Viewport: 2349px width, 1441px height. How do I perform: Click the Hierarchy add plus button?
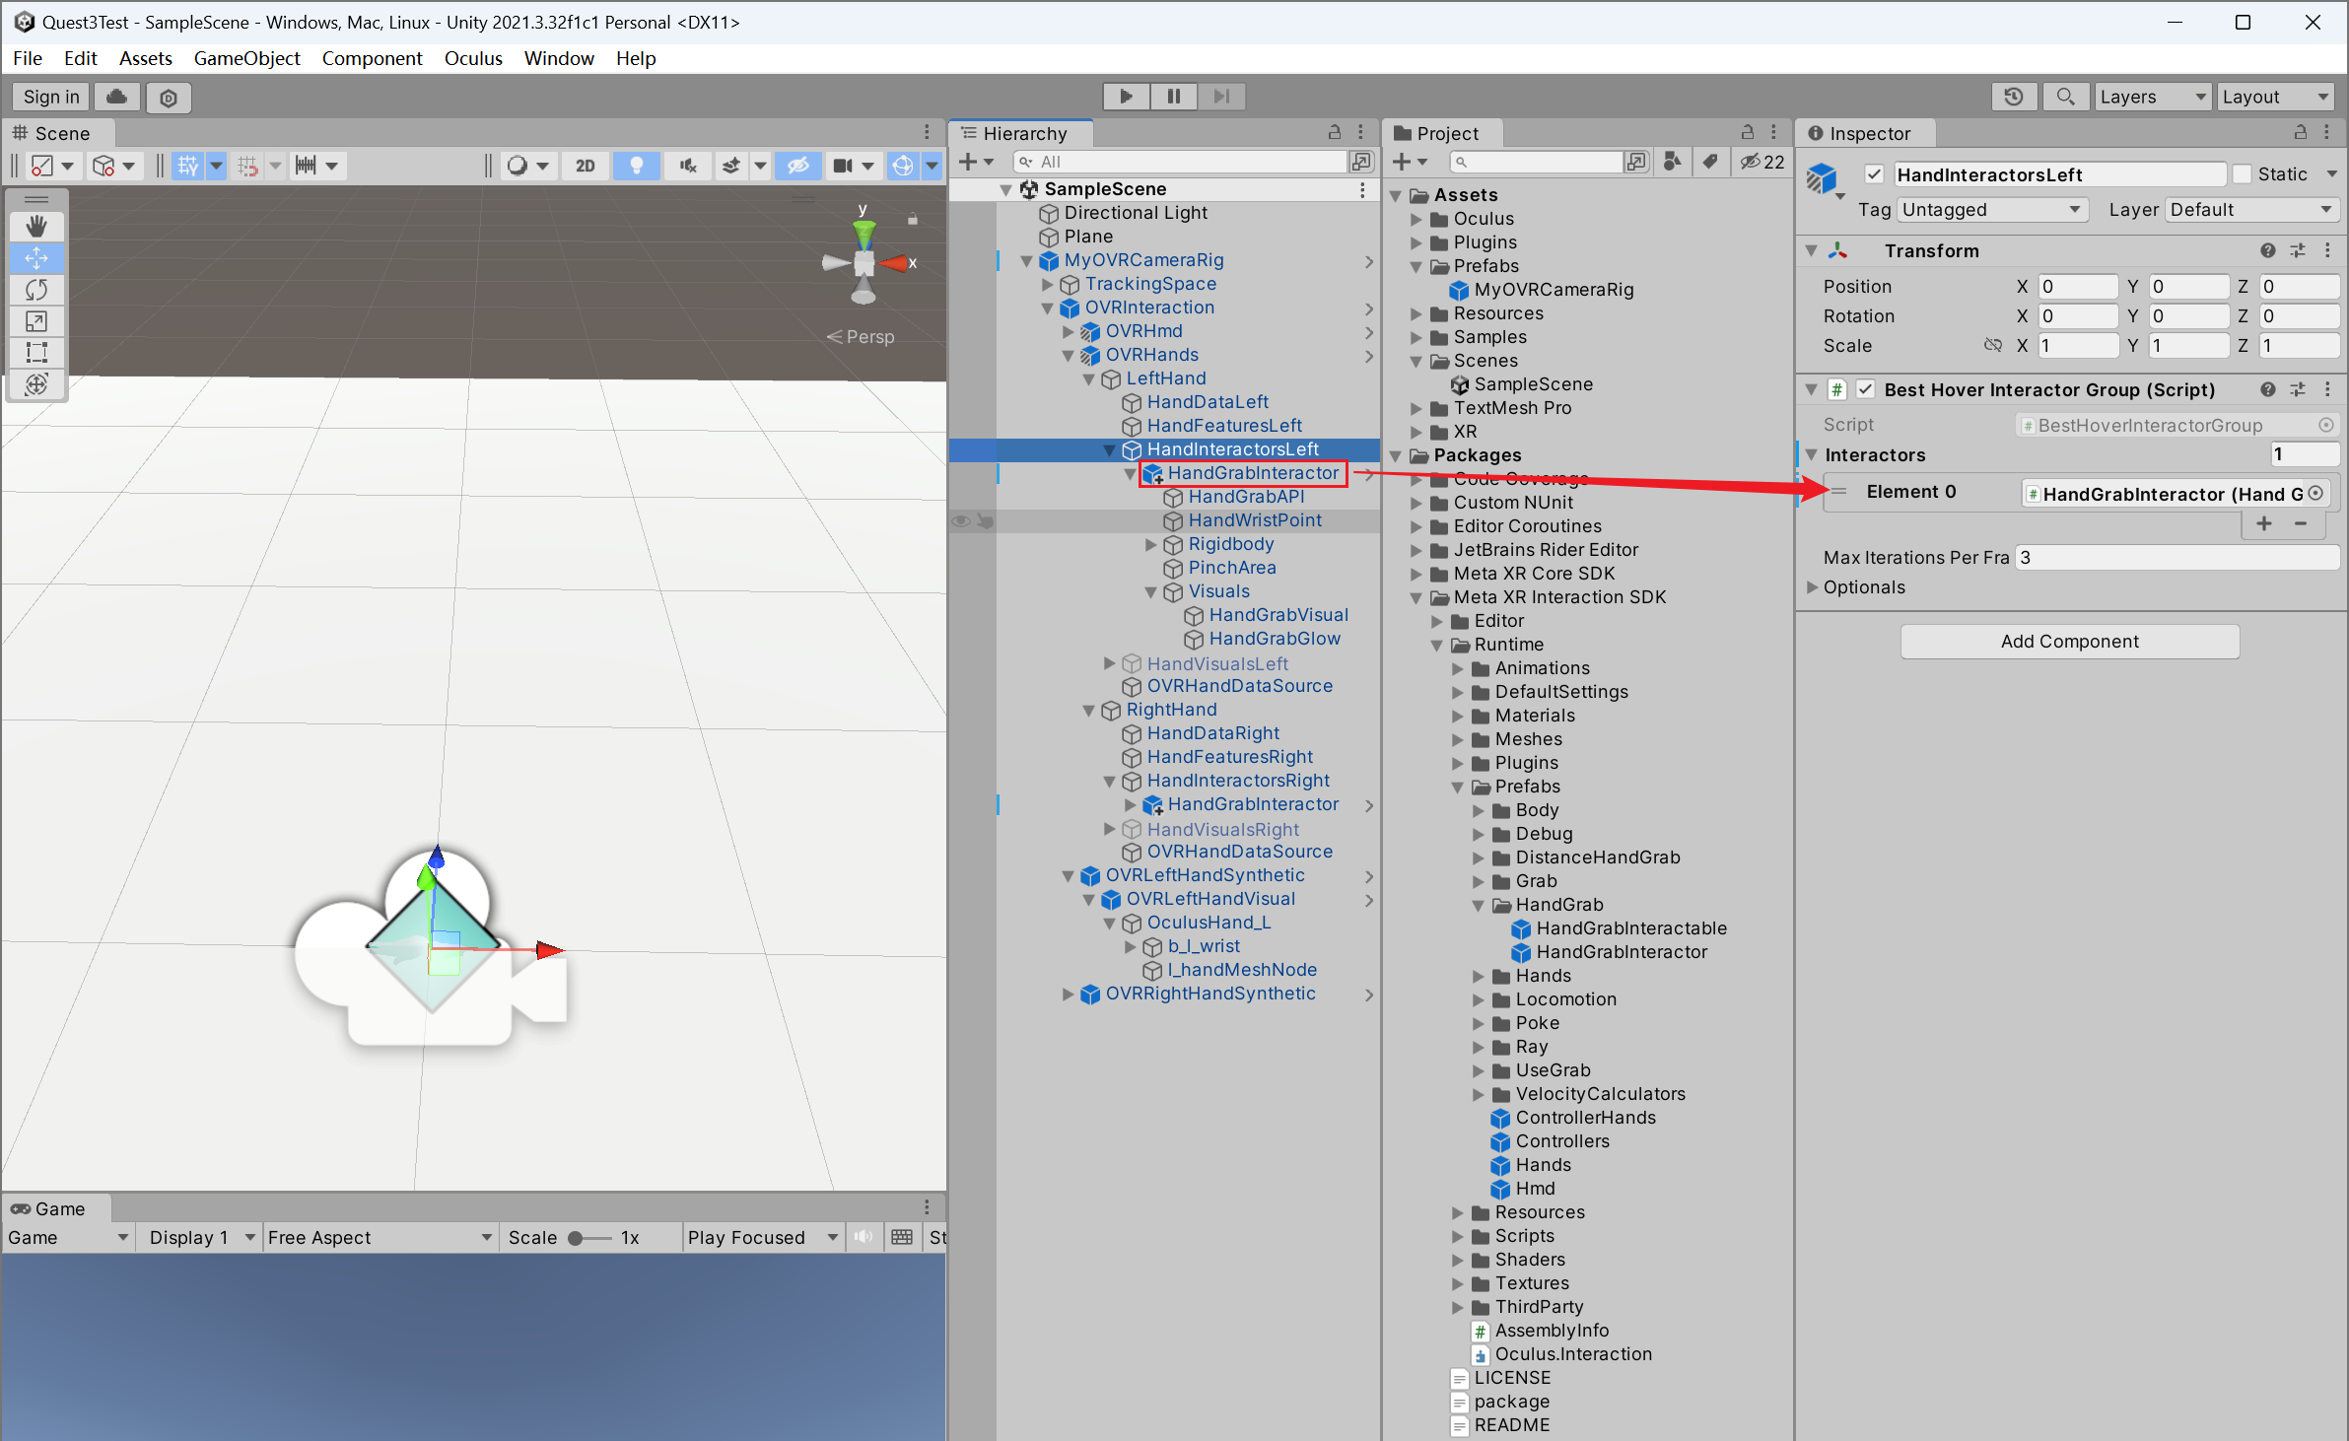pos(975,162)
